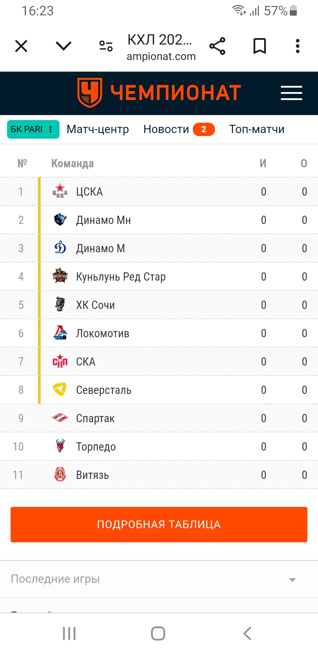The width and height of the screenshot is (318, 655).
Task: Click the ПОДРОБНАЯ ТАБЛИЦА button
Action: 159,525
